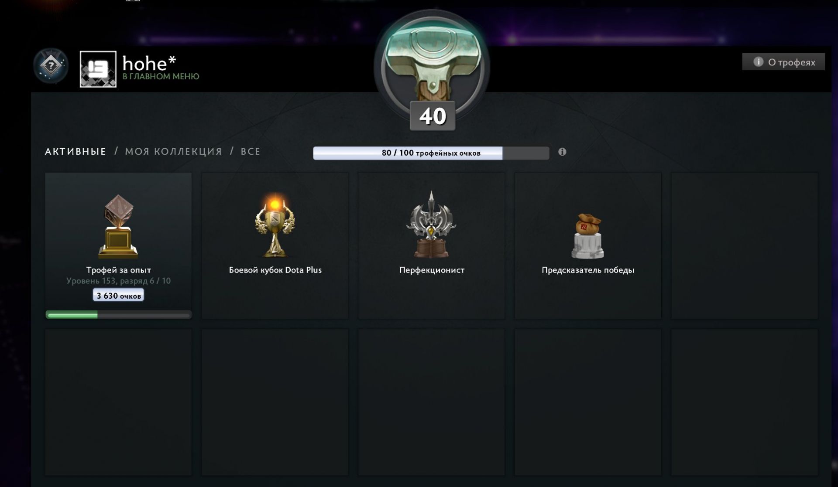Image resolution: width=838 pixels, height=487 pixels.
Task: Select the Перфекционист trophy icon
Action: pyautogui.click(x=431, y=225)
